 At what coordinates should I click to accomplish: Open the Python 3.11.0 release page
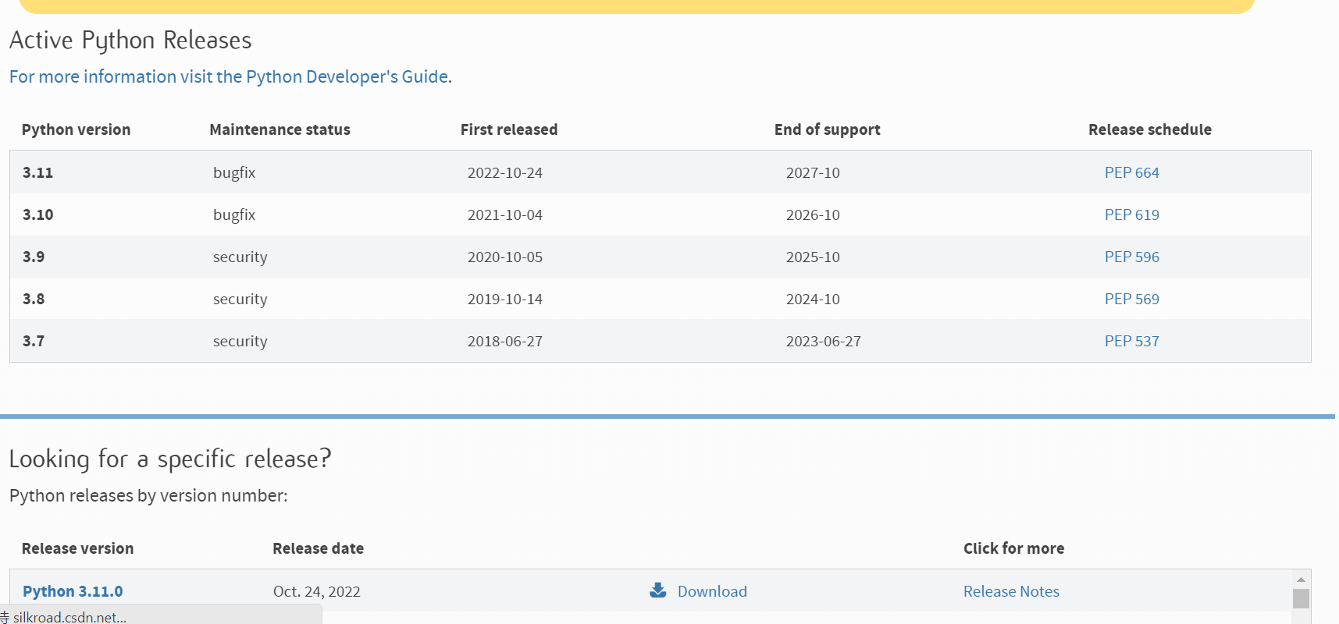(73, 591)
